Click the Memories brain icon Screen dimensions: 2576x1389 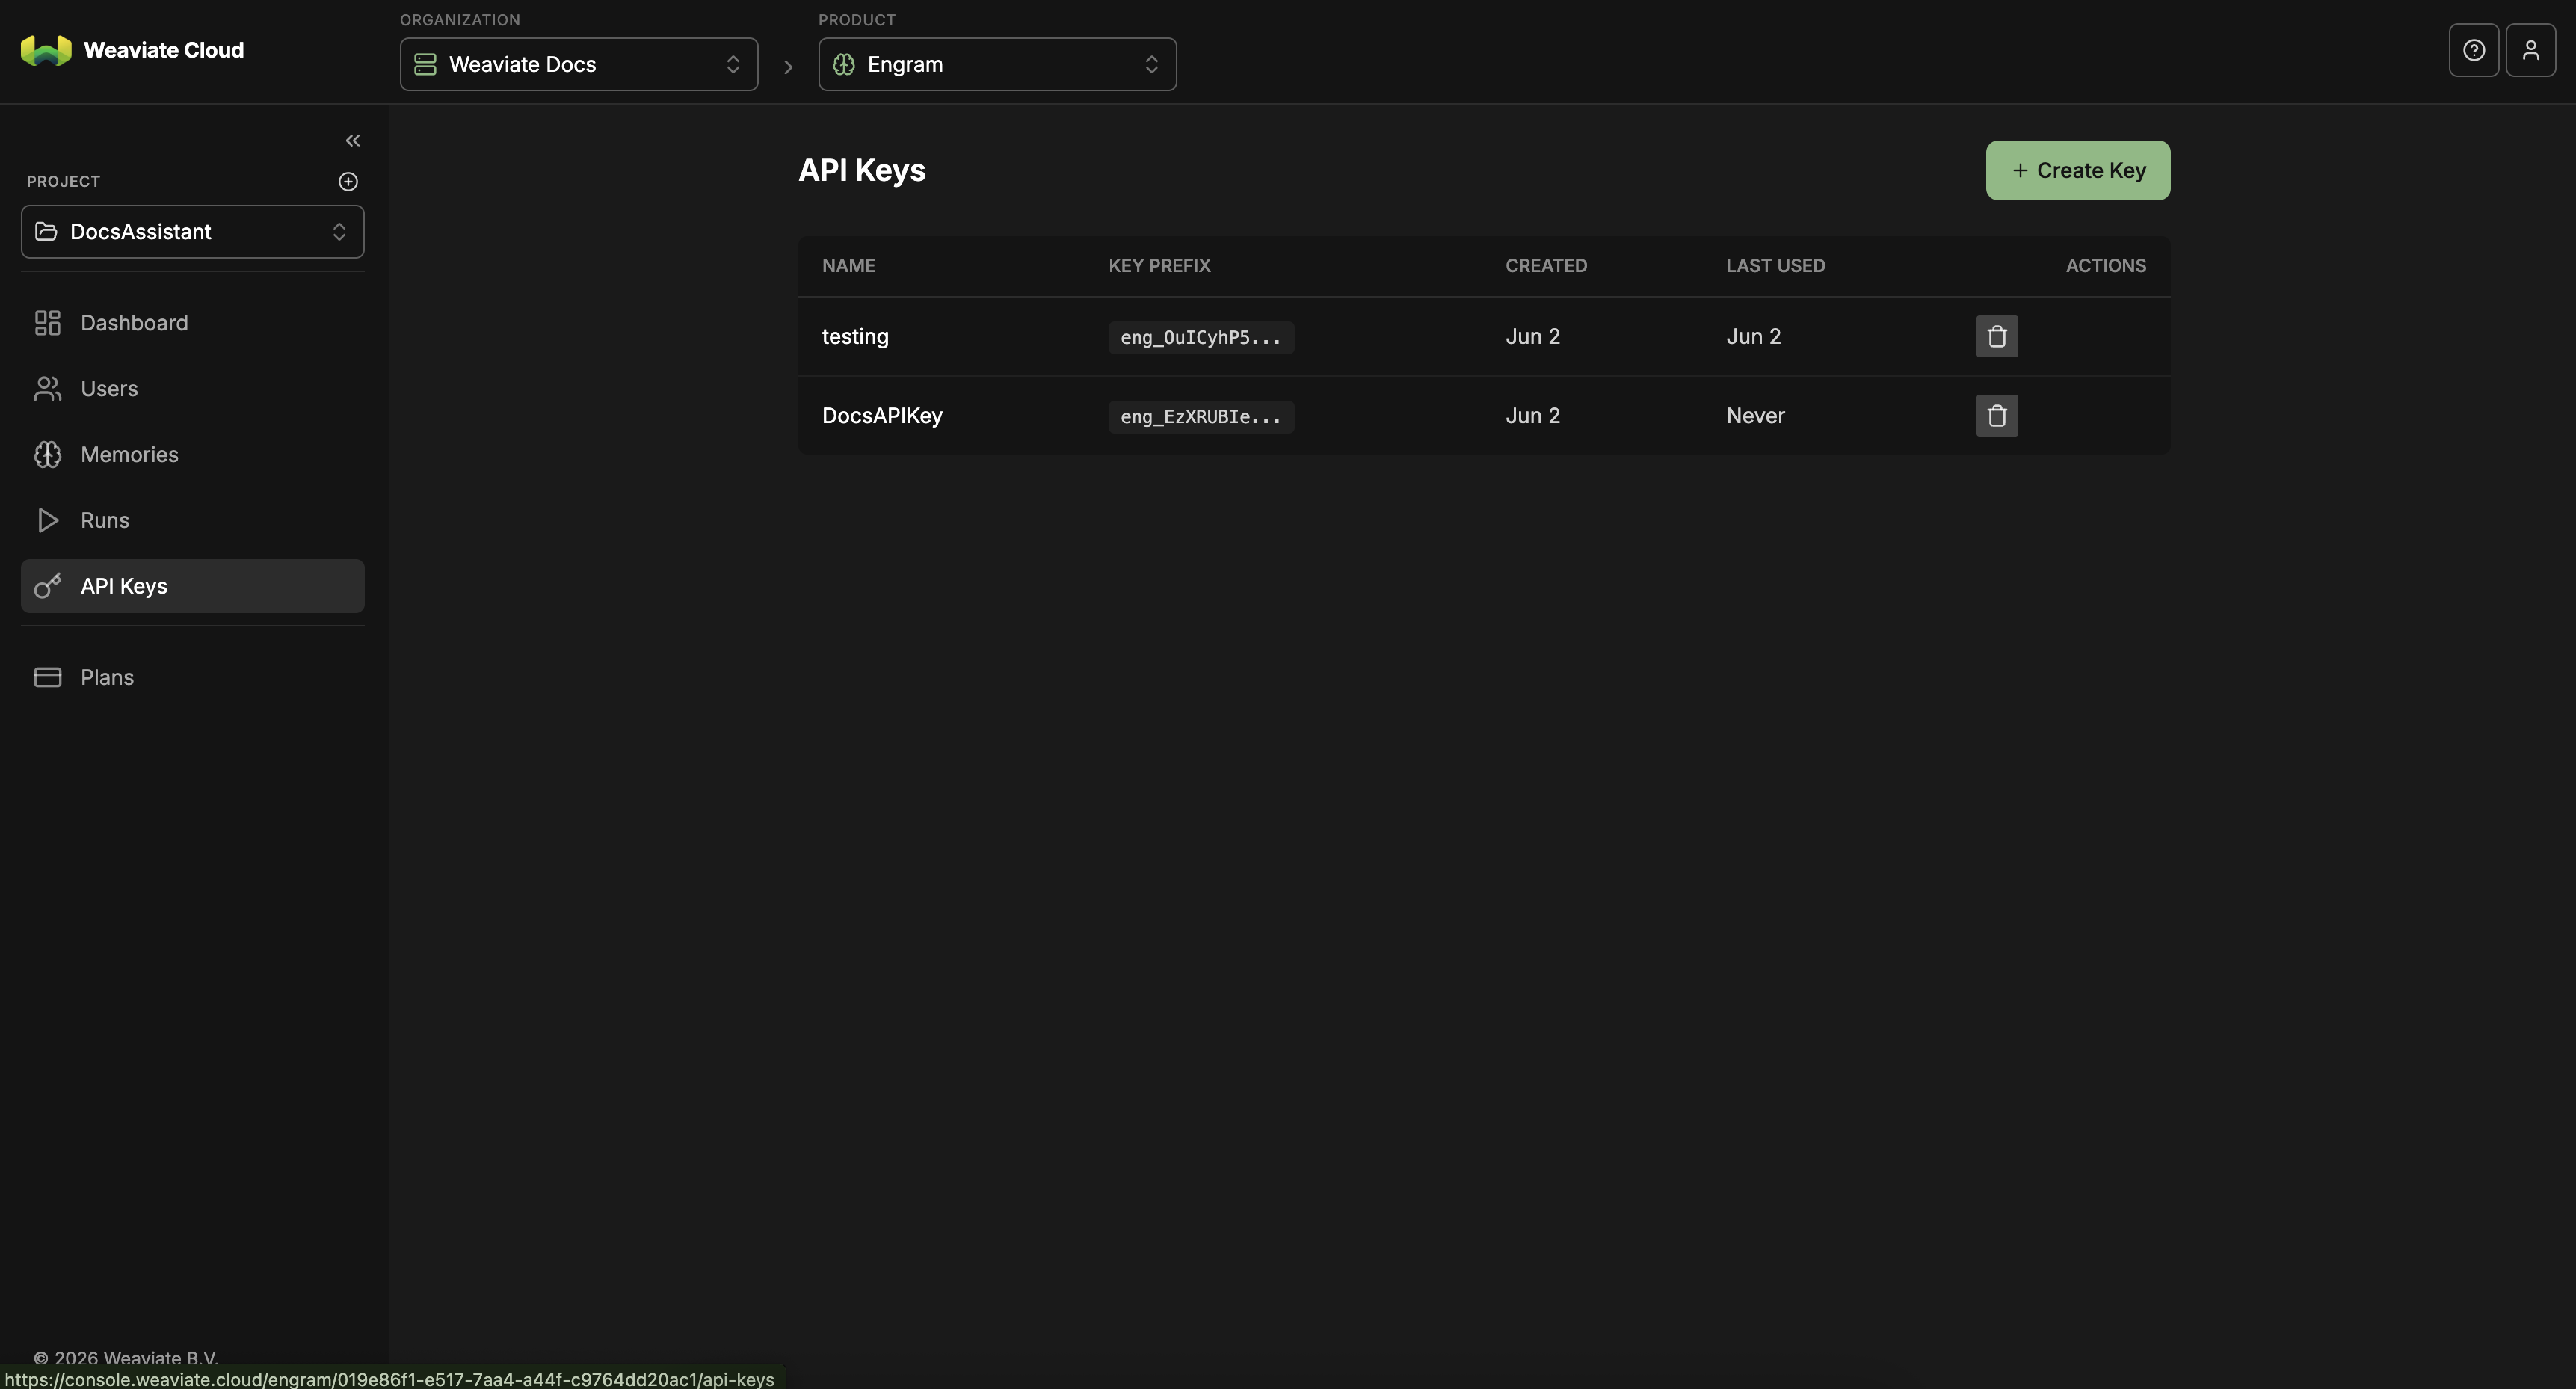pos(47,455)
